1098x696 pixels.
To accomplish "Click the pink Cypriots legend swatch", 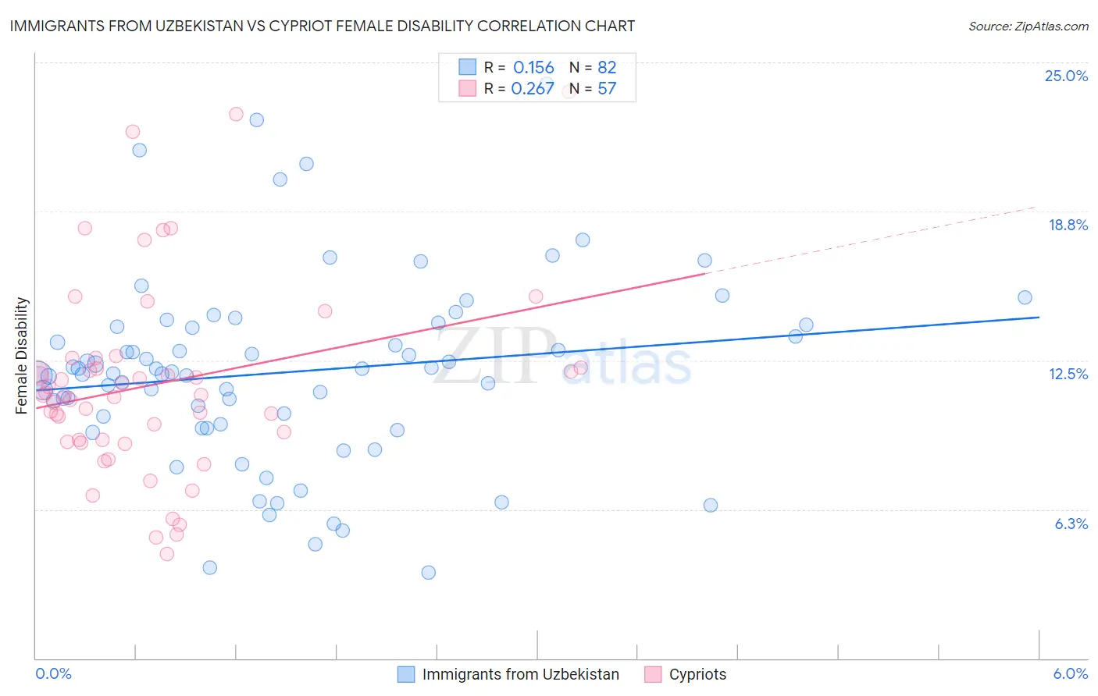I will point(653,674).
